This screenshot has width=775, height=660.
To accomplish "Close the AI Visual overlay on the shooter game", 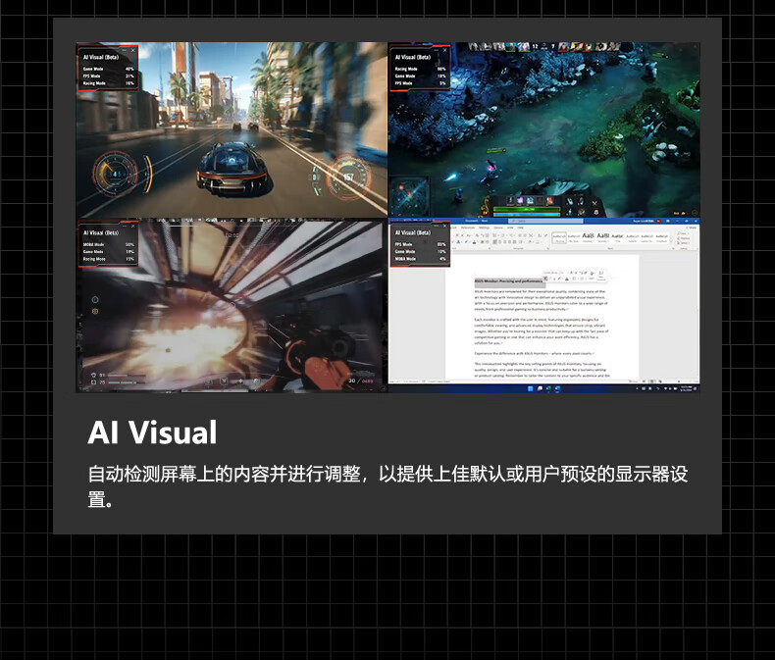I will click(133, 226).
